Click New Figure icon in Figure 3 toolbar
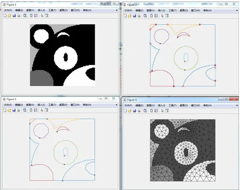The image size is (240, 190). [5, 110]
